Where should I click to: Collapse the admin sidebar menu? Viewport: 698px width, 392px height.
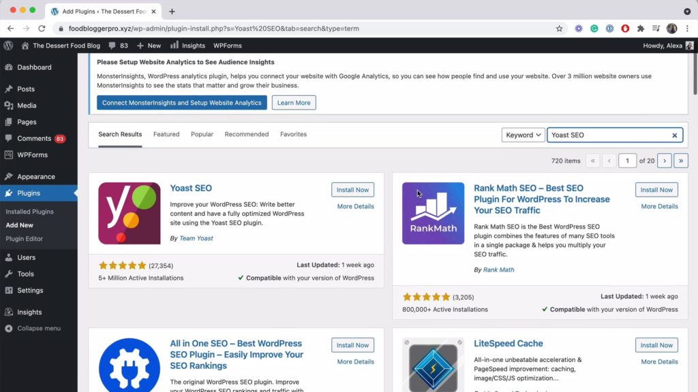(39, 329)
